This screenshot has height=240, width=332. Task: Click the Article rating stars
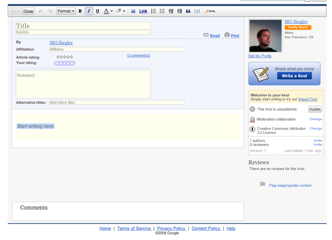click(65, 57)
